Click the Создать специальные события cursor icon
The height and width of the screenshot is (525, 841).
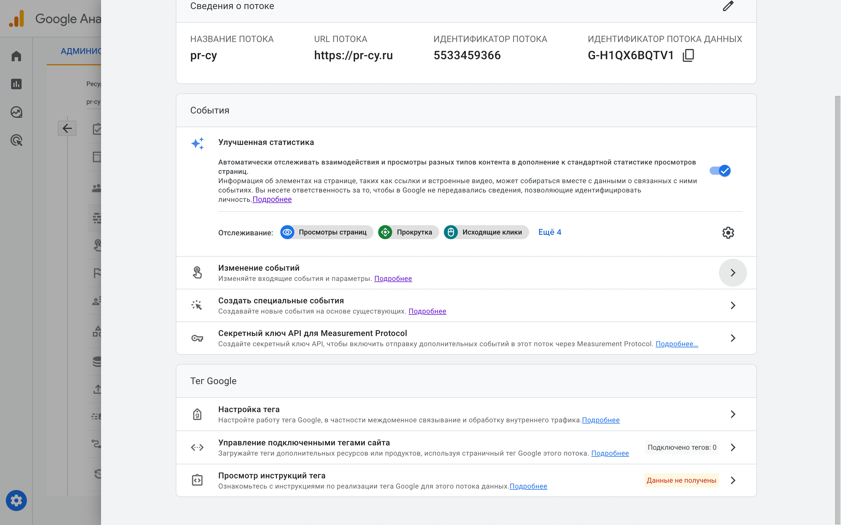point(197,305)
